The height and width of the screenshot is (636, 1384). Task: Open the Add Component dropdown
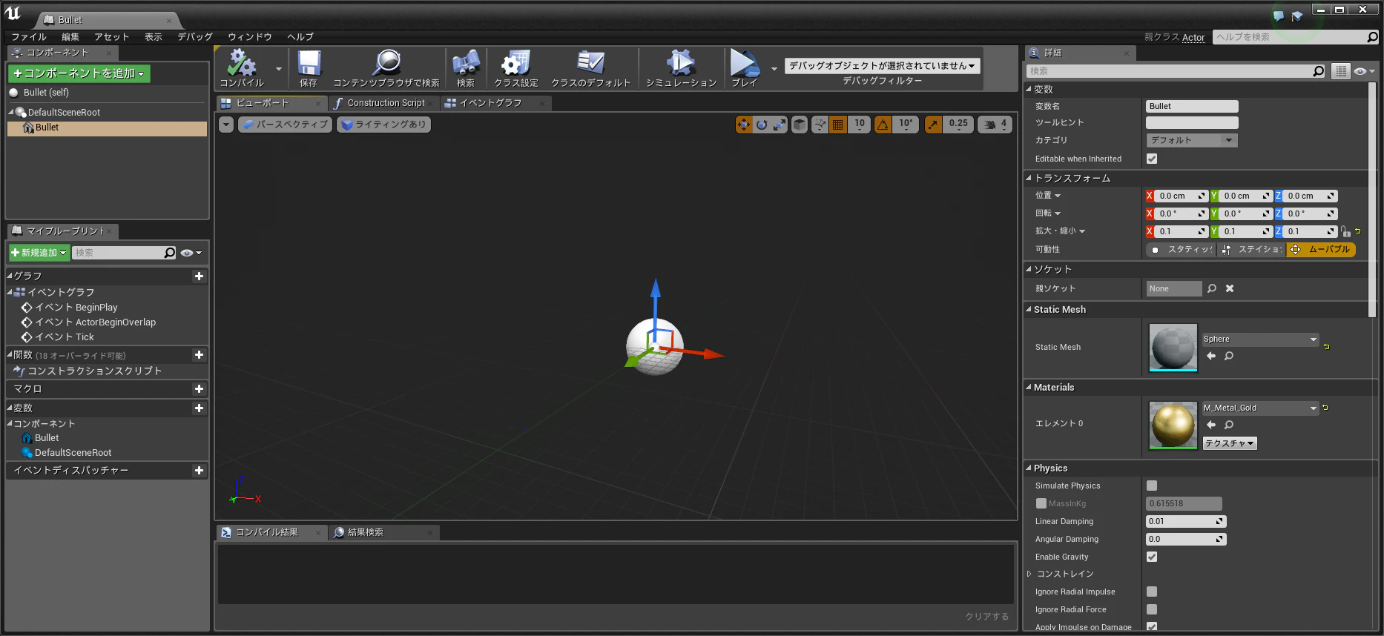(x=79, y=73)
